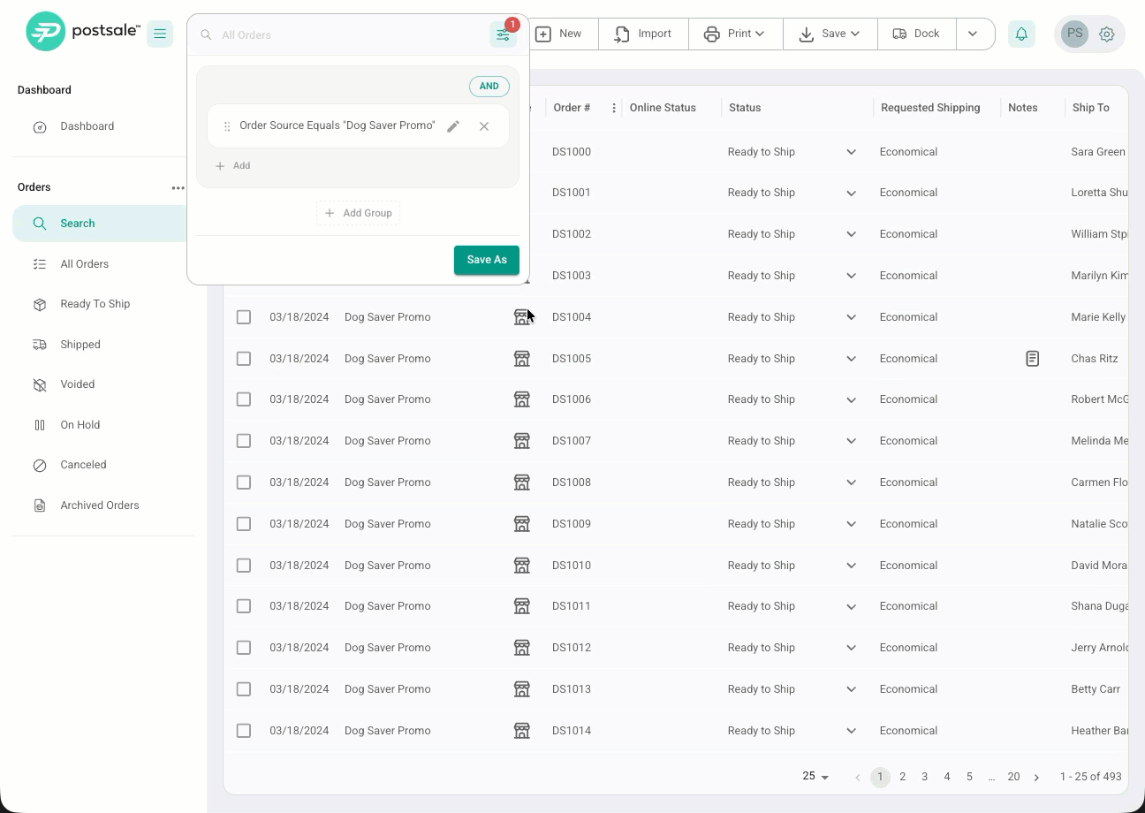Collapse the sidebar with the hamburger icon
This screenshot has height=813, width=1145.
point(160,34)
